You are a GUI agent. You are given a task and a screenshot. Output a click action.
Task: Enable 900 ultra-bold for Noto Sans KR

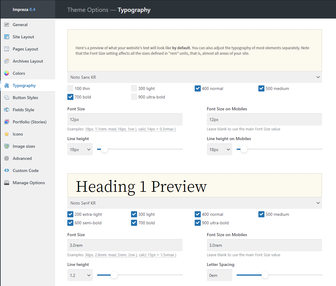(134, 97)
